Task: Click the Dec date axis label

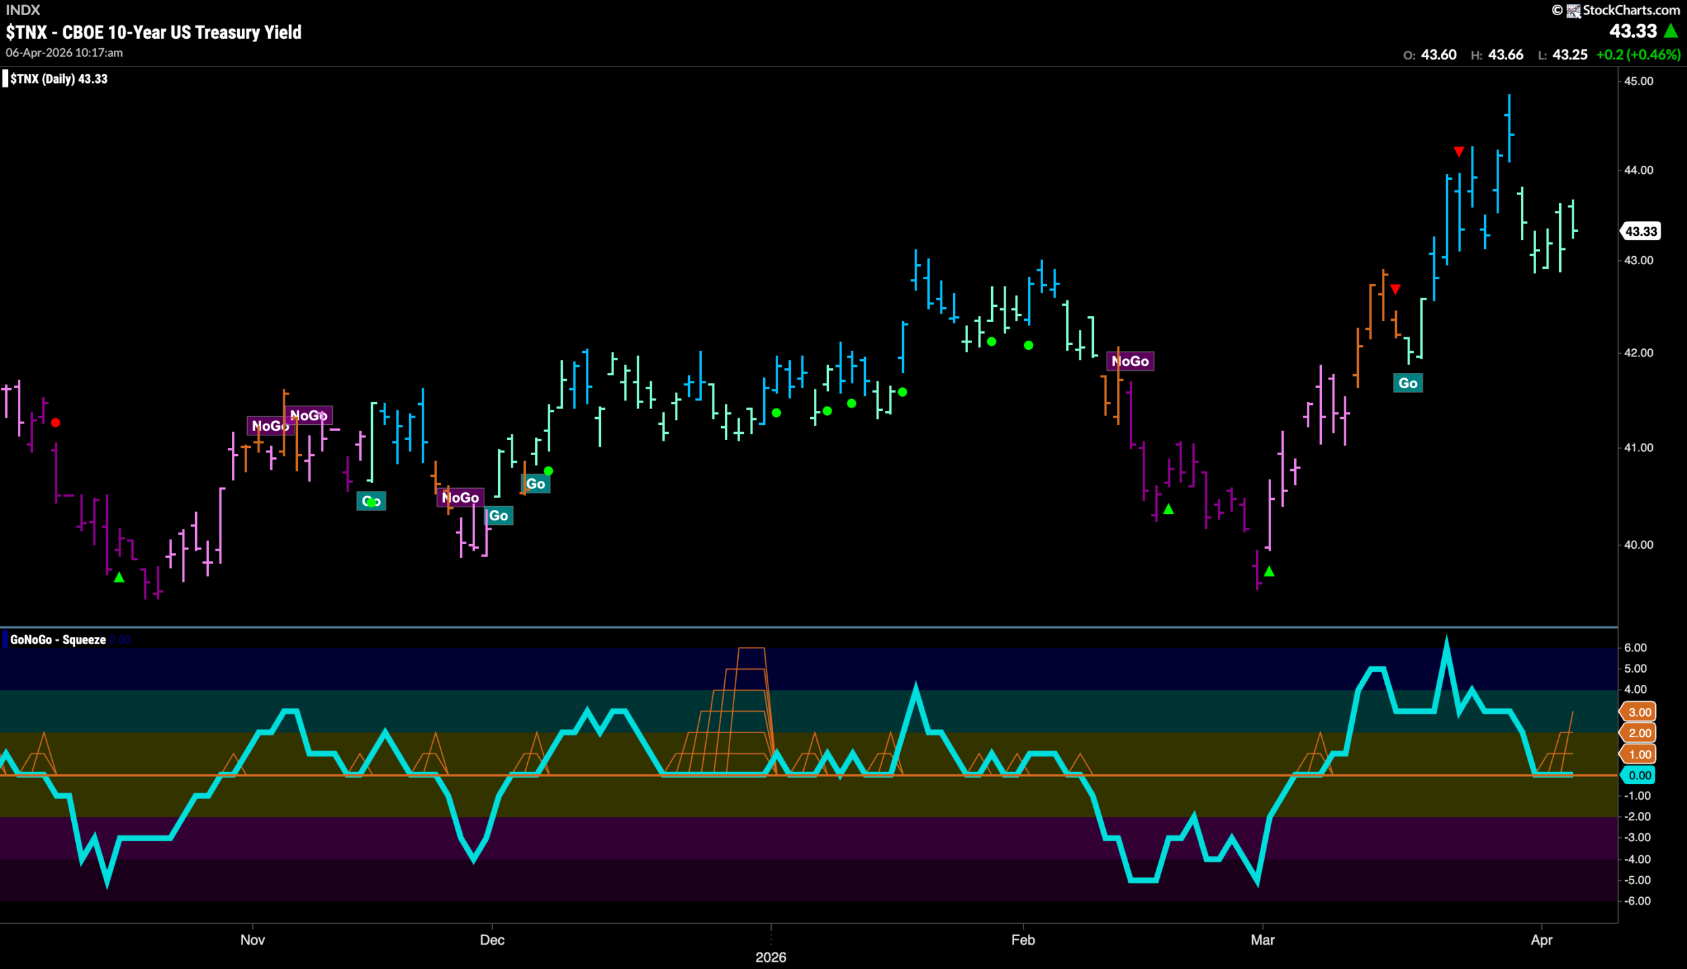Action: (x=492, y=940)
